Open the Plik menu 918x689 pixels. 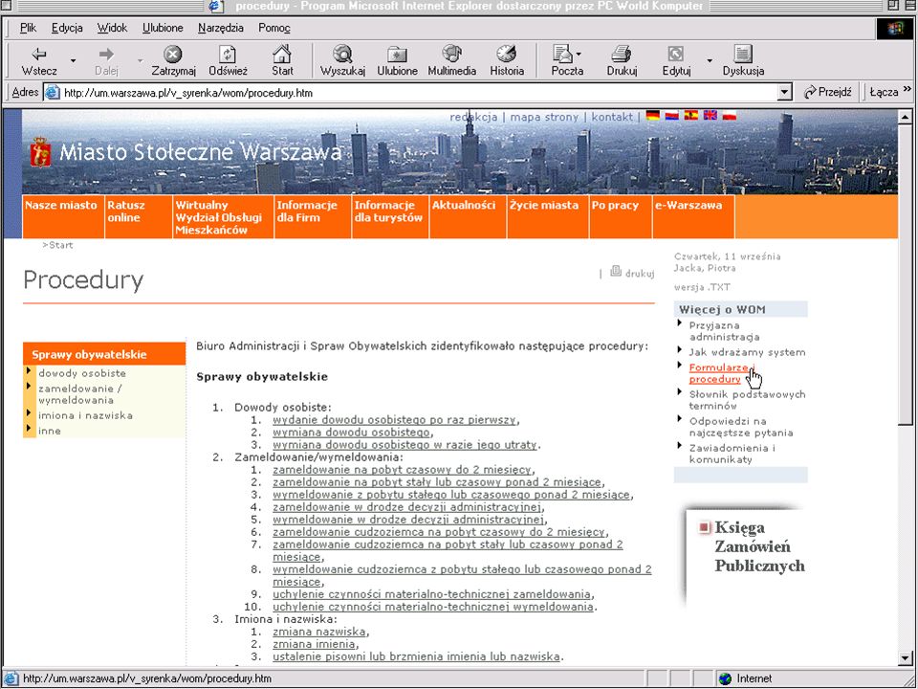coord(28,28)
